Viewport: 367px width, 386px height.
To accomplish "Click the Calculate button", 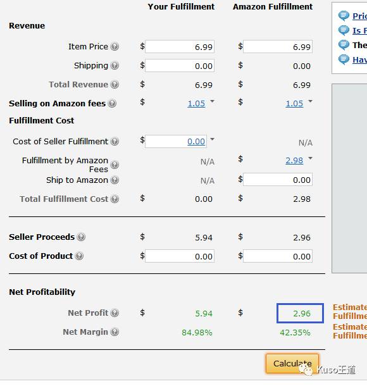I will [x=292, y=364].
